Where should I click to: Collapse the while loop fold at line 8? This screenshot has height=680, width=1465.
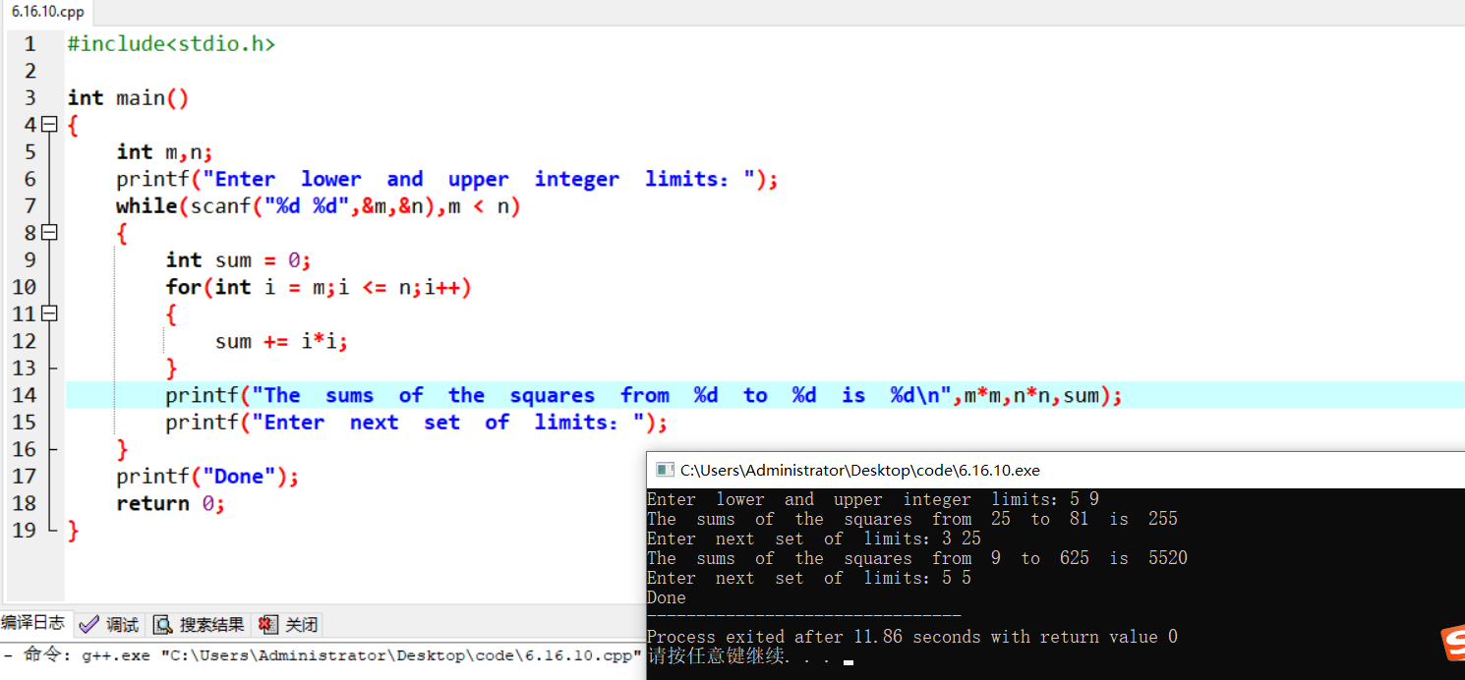point(49,233)
